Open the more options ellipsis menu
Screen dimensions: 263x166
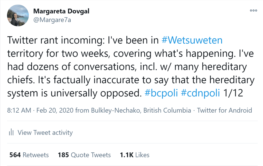coord(253,11)
